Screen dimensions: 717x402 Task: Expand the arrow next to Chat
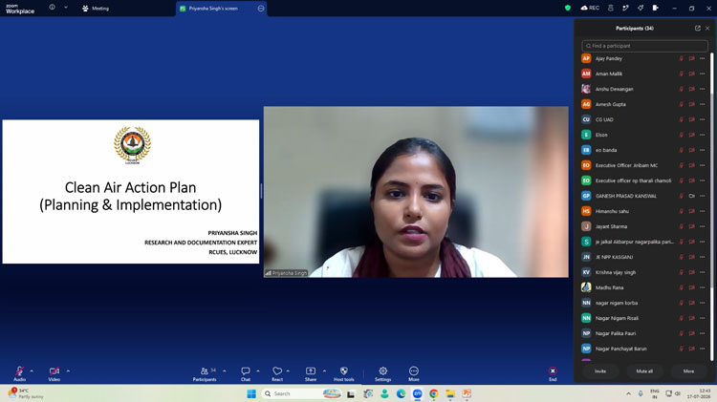[258, 370]
